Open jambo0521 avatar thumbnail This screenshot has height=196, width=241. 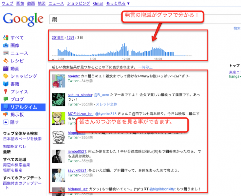(59, 156)
